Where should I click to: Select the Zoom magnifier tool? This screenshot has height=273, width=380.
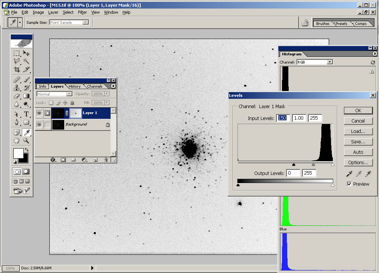coord(26,140)
